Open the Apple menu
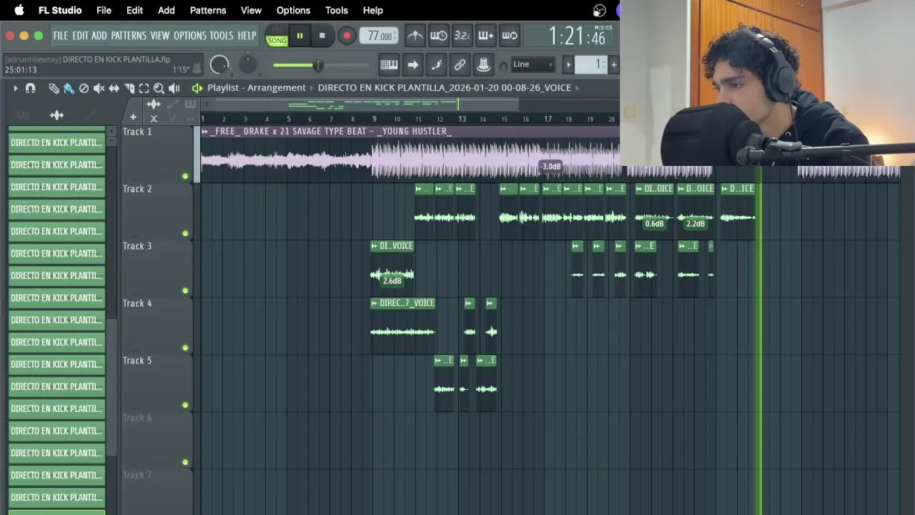The height and width of the screenshot is (515, 915). tap(19, 10)
